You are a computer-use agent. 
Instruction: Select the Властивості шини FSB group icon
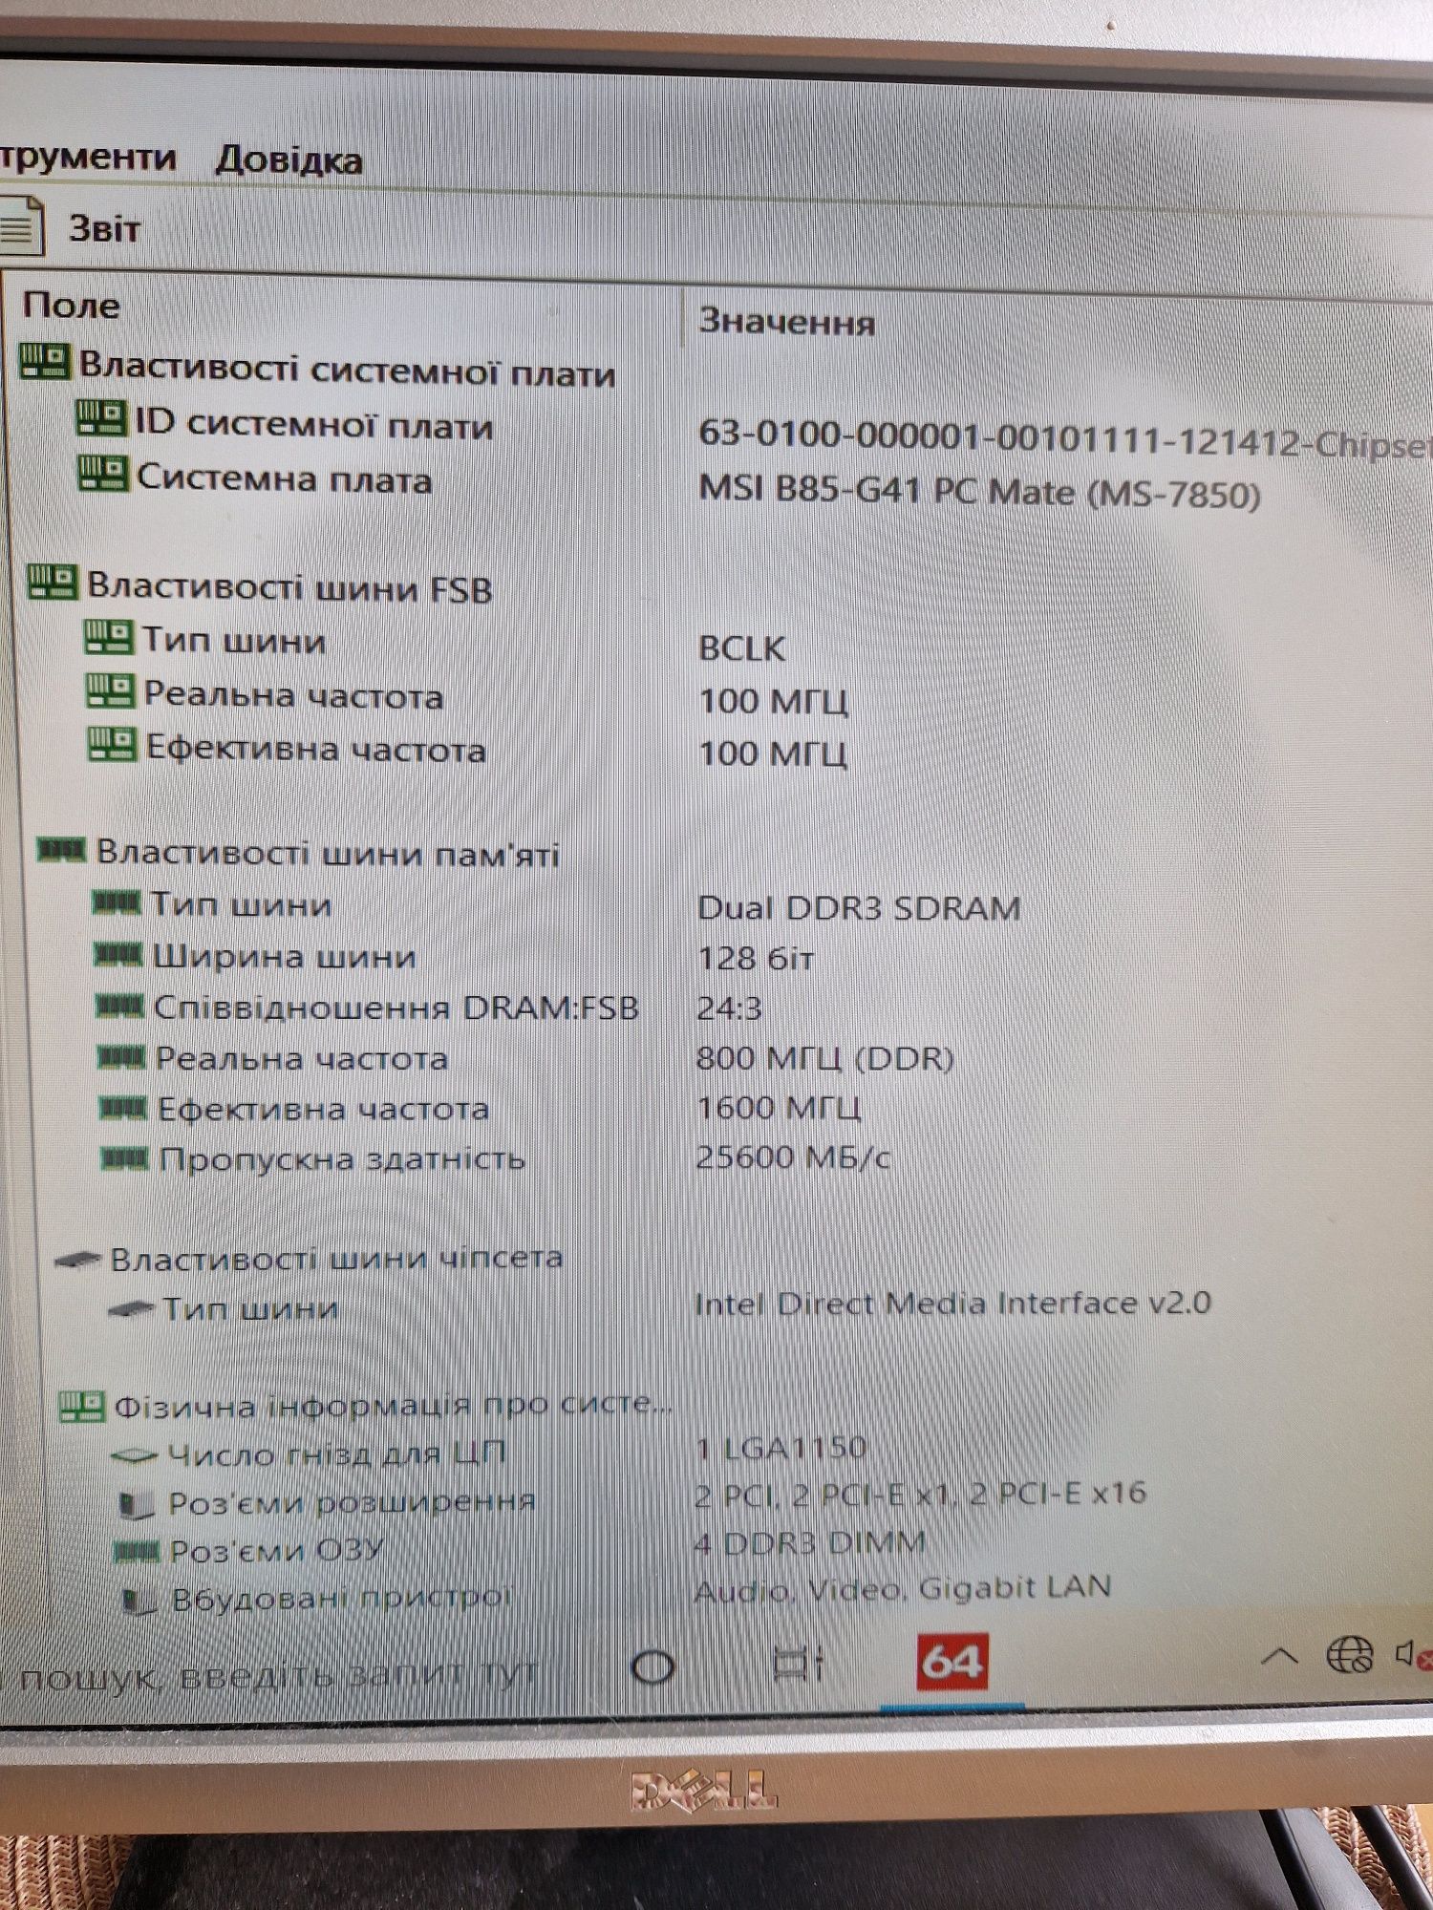[53, 582]
